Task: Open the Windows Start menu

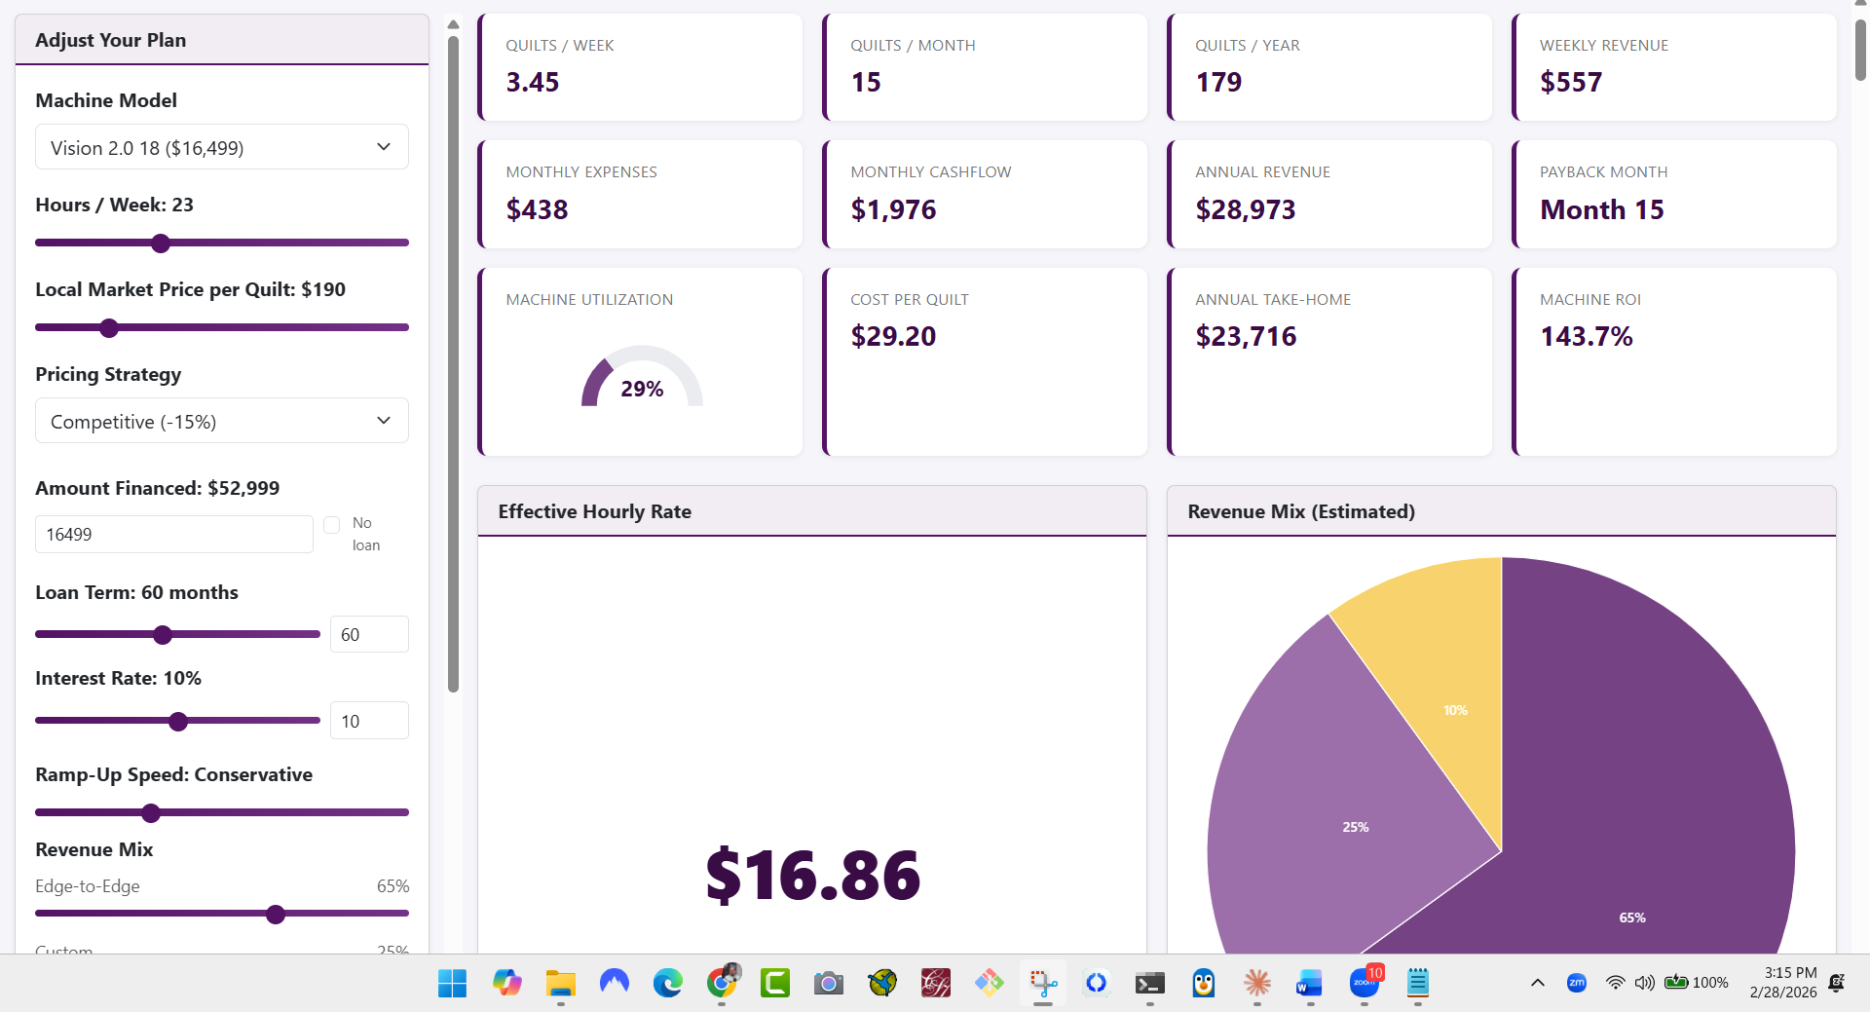Action: pos(451,984)
